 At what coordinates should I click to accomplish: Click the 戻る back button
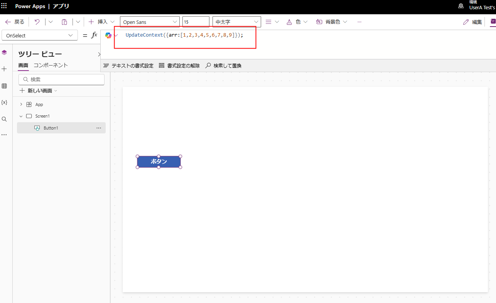tap(14, 22)
